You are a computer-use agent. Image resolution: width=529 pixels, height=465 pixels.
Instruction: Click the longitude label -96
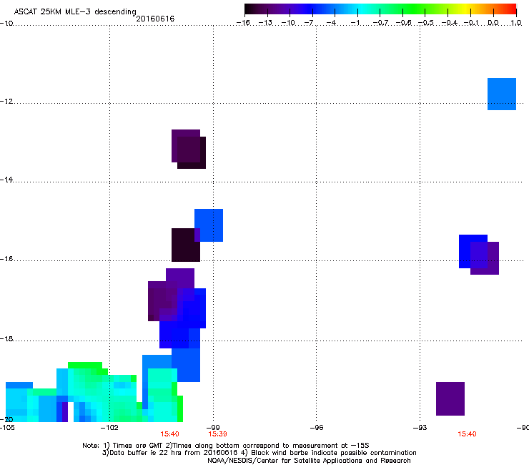click(x=317, y=428)
